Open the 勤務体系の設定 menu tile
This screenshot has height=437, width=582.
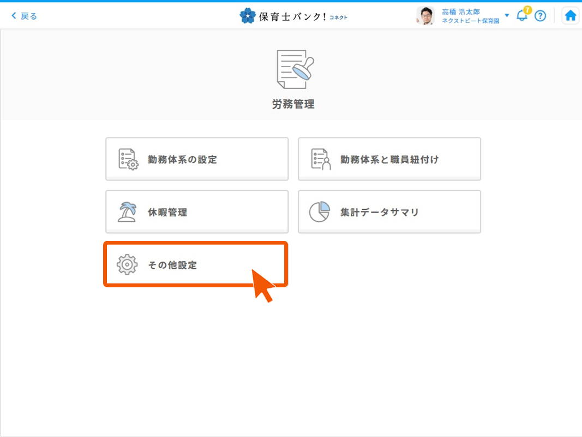tap(196, 159)
